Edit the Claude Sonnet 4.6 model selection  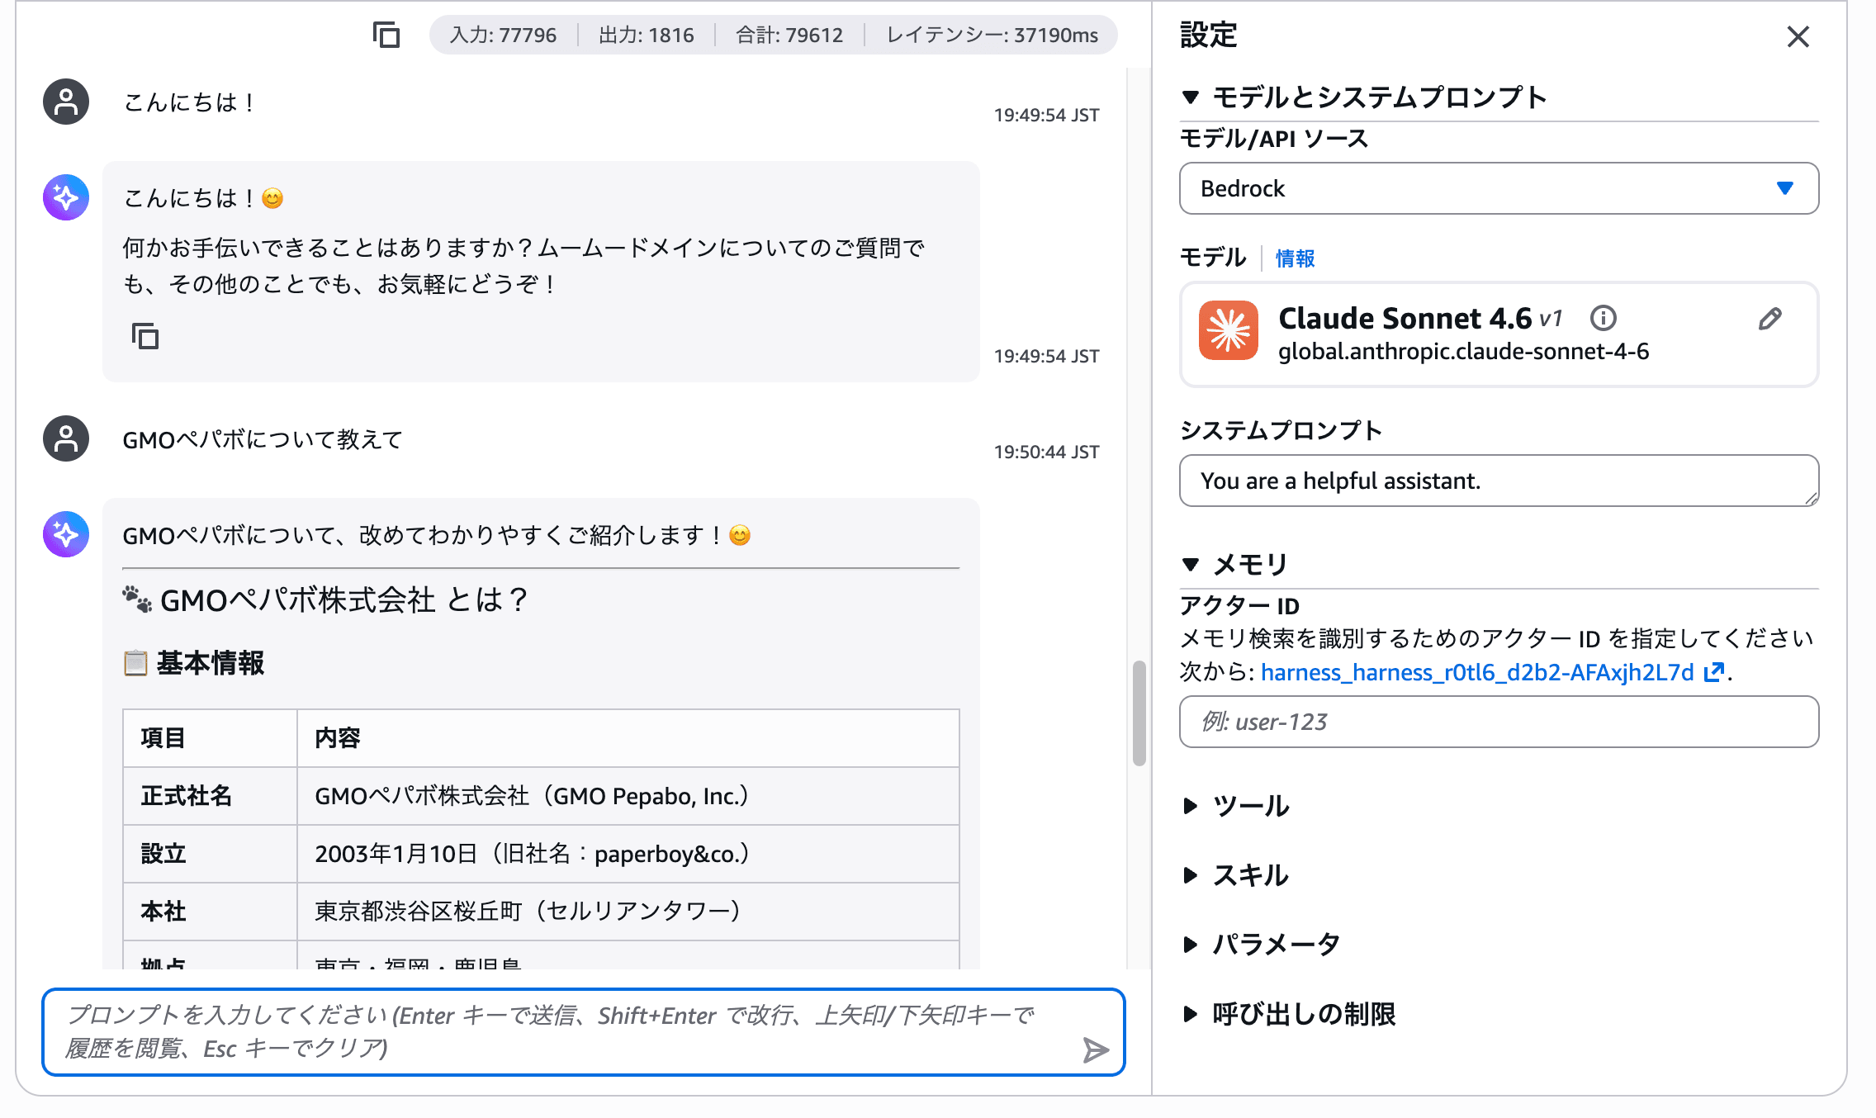1769,319
